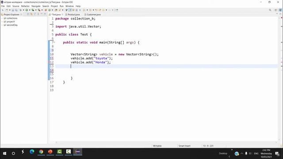This screenshot has width=283, height=159.
Task: Open the External Tools dropdown arrow
Action: point(42,10)
